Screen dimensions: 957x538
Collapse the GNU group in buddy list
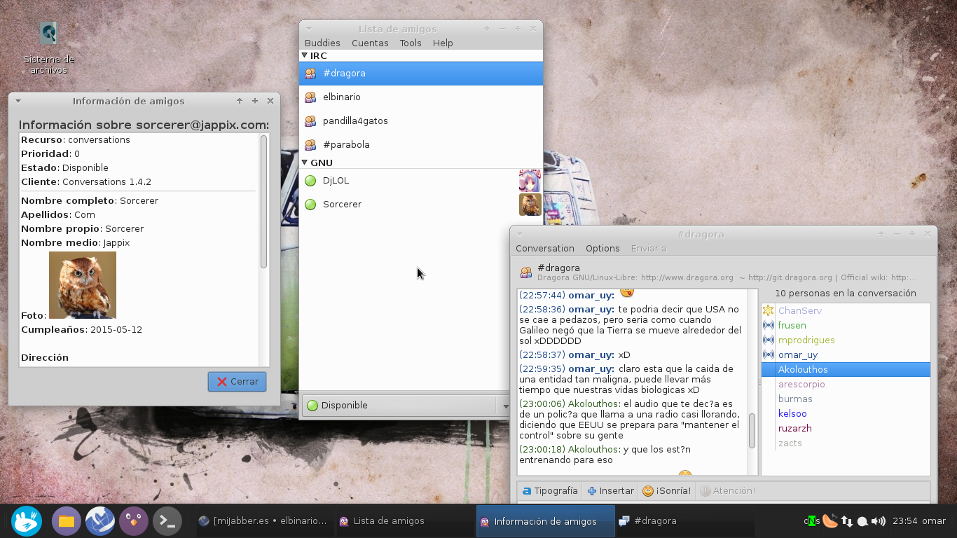coord(305,163)
